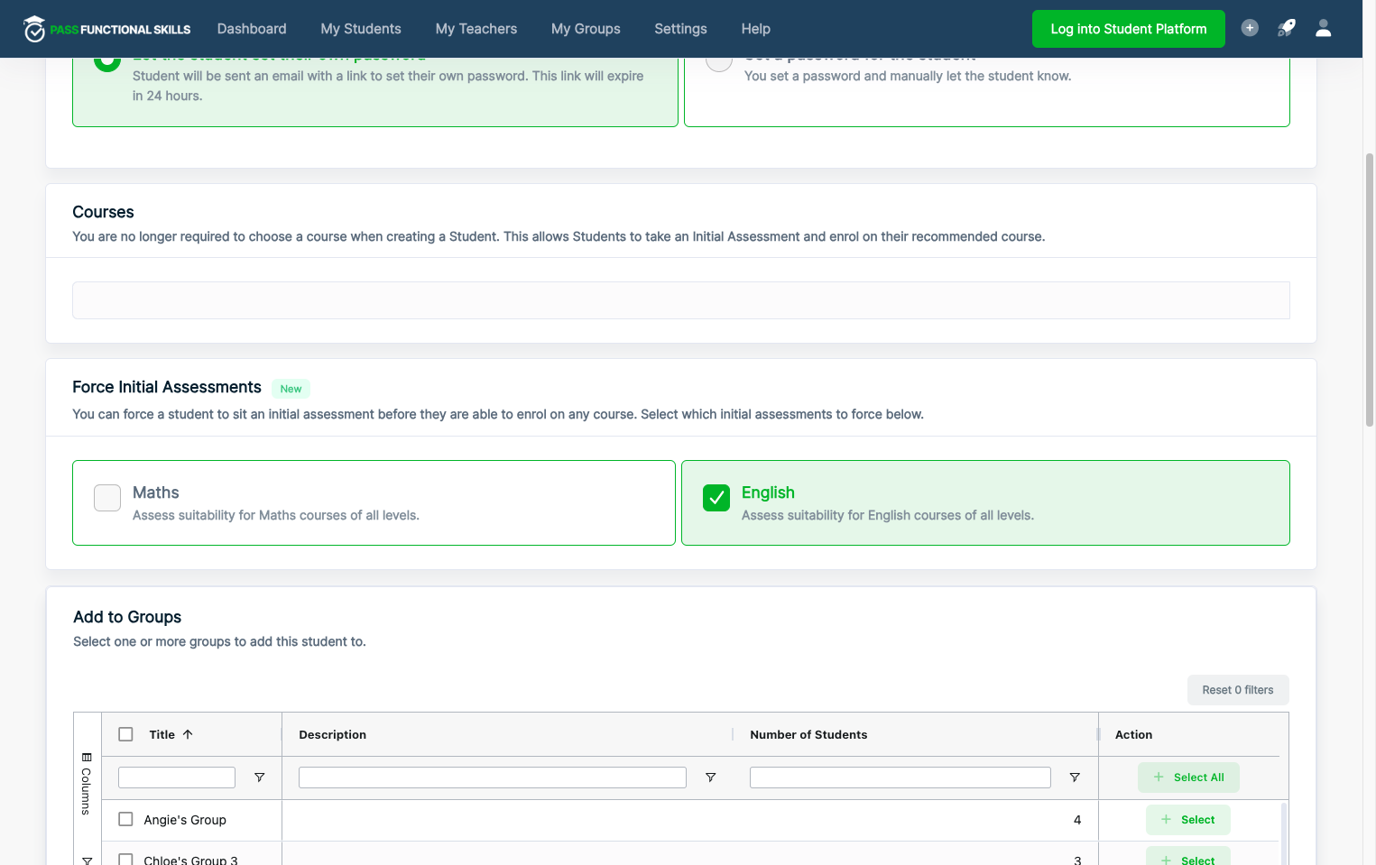The width and height of the screenshot is (1376, 865).
Task: Click the Pass Functional Skills logo
Action: click(106, 29)
